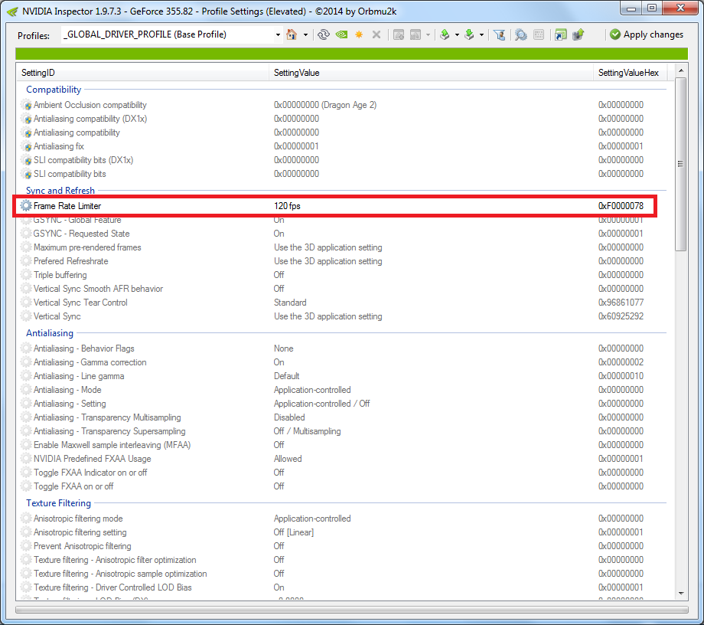Open the export profiles dropdown arrow
The width and height of the screenshot is (704, 625).
pyautogui.click(x=457, y=35)
